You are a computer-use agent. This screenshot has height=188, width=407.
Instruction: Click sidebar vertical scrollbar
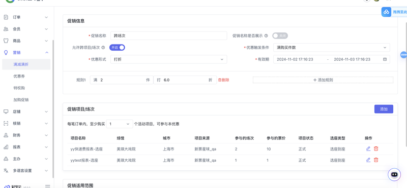(53, 108)
